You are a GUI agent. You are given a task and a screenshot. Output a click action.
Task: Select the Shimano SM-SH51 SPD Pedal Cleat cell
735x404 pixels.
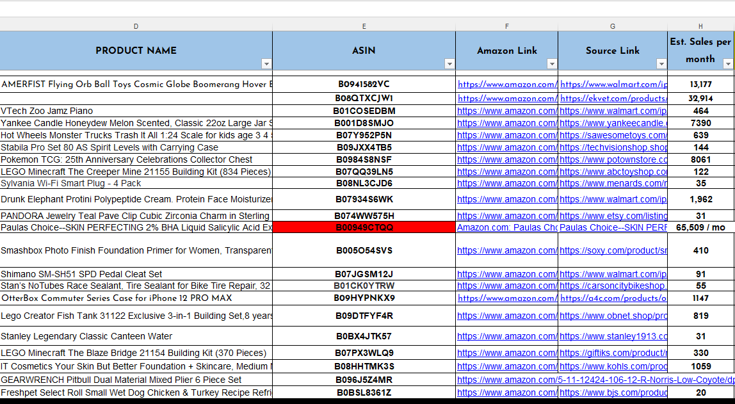point(136,273)
